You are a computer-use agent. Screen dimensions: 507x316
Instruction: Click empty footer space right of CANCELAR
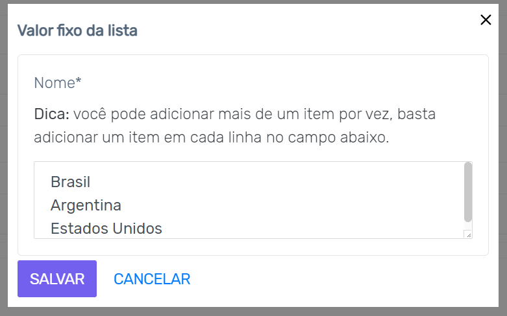338,279
